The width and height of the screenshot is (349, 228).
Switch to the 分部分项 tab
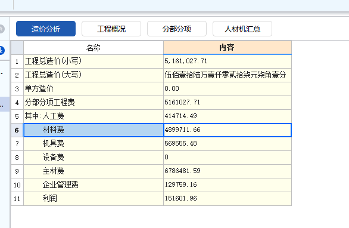(x=177, y=29)
